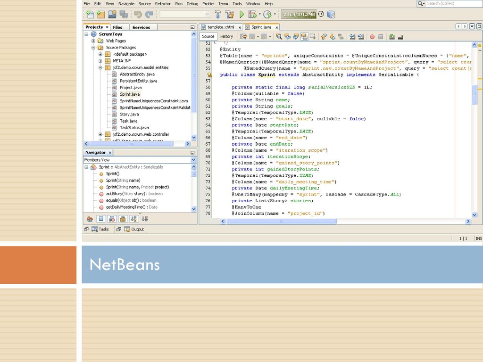The width and height of the screenshot is (483, 362).
Task: Toggle Highlight Search in editor toolbar
Action: pyautogui.click(x=304, y=37)
